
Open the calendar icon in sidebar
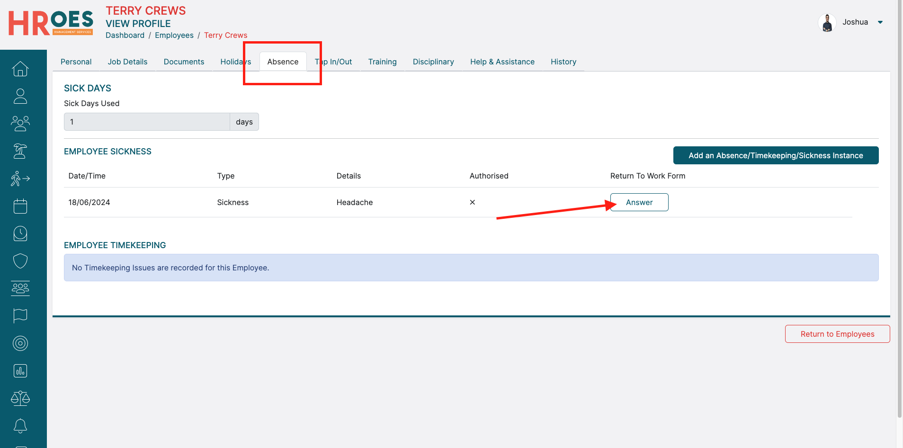click(x=20, y=206)
